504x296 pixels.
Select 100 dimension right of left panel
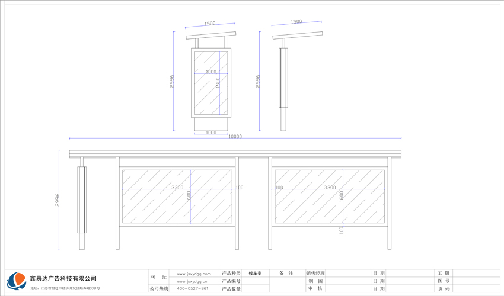click(240, 188)
